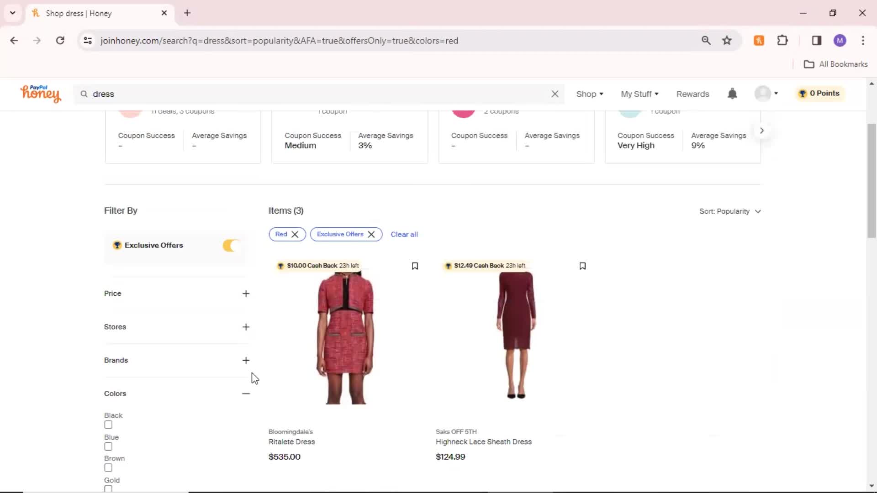The width and height of the screenshot is (877, 493).
Task: Click the PayPal Honey logo
Action: click(x=40, y=94)
